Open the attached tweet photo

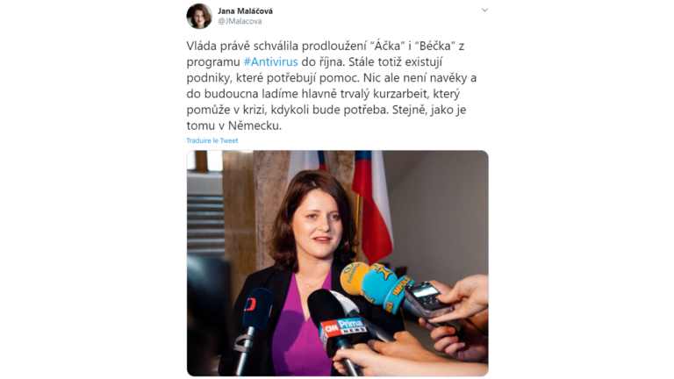[x=337, y=263]
